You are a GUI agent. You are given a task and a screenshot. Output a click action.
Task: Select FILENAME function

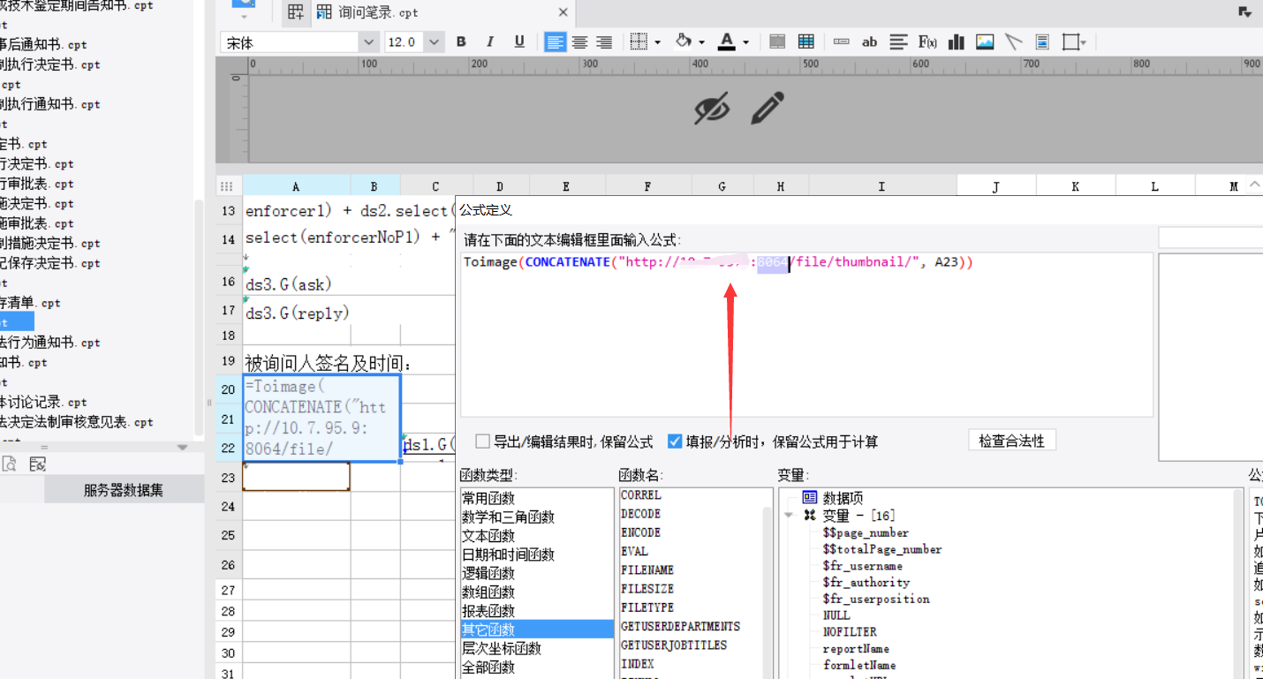[647, 570]
